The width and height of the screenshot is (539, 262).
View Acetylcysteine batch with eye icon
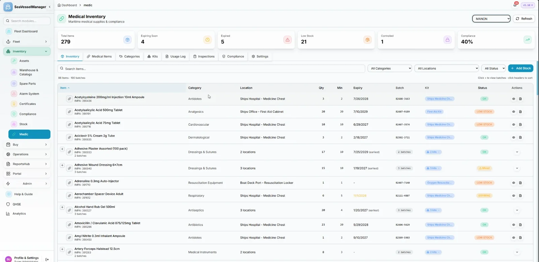coord(513,99)
